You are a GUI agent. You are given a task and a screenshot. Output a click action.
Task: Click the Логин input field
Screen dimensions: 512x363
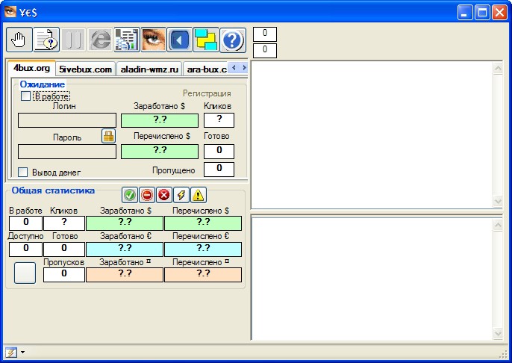pyautogui.click(x=67, y=120)
